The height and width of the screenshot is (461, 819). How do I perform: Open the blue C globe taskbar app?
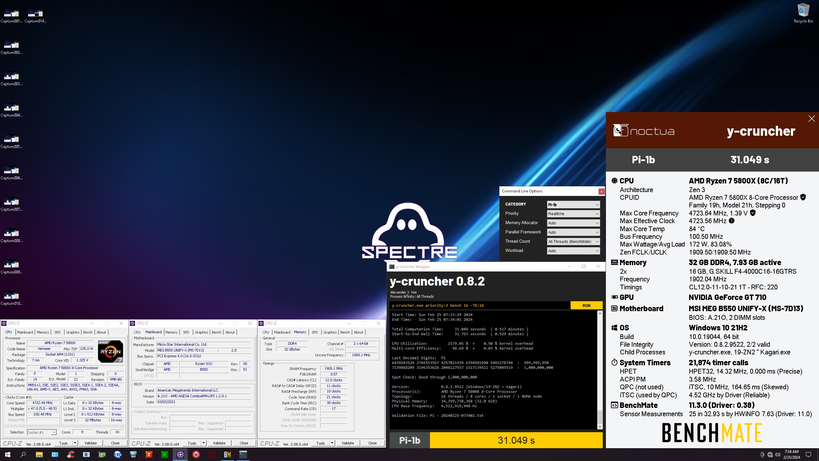coord(118,455)
